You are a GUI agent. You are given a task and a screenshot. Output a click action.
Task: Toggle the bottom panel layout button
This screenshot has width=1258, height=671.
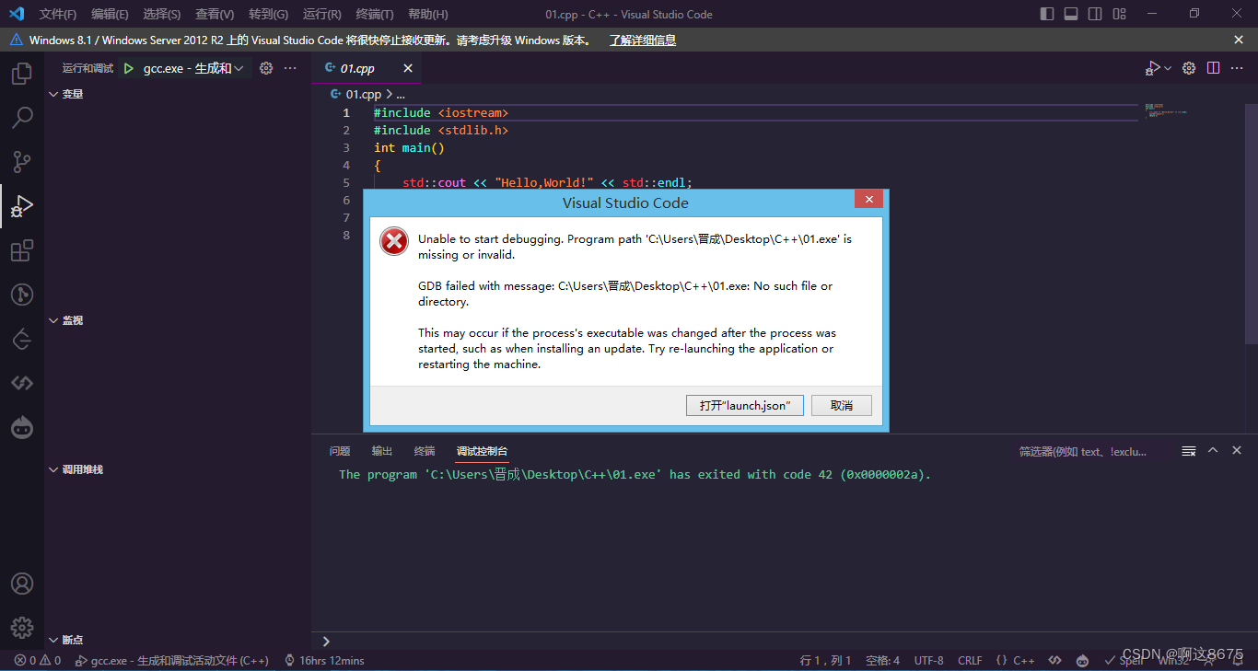(1071, 14)
